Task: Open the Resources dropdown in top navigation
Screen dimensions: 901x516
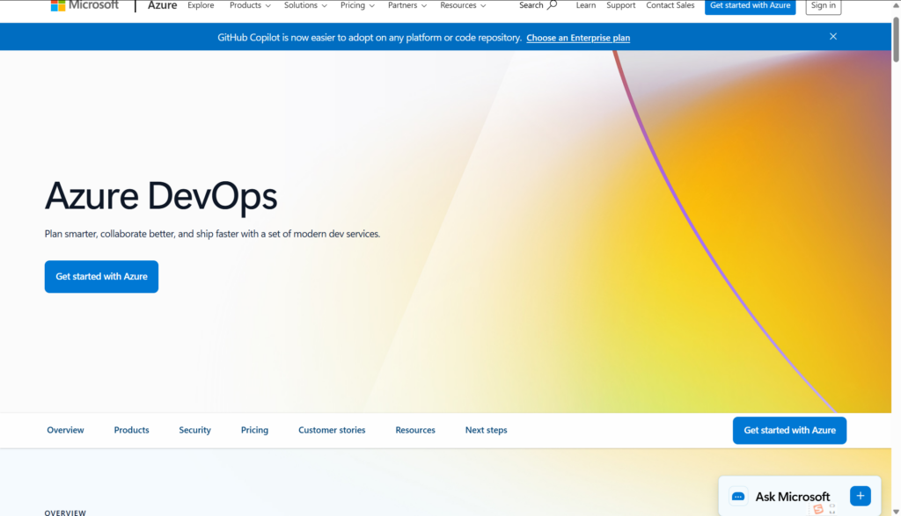Action: click(x=463, y=5)
